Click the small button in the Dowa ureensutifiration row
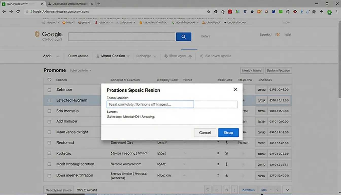 click(261, 175)
